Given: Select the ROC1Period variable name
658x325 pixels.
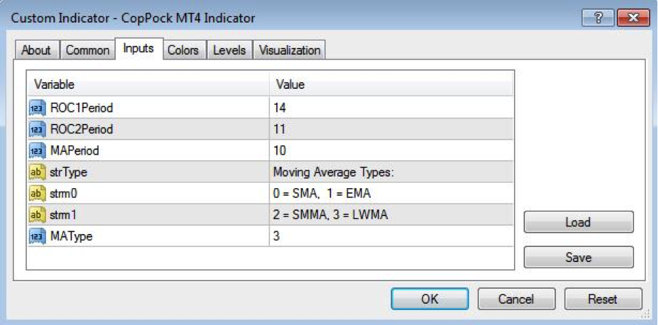Looking at the screenshot, I should (82, 108).
